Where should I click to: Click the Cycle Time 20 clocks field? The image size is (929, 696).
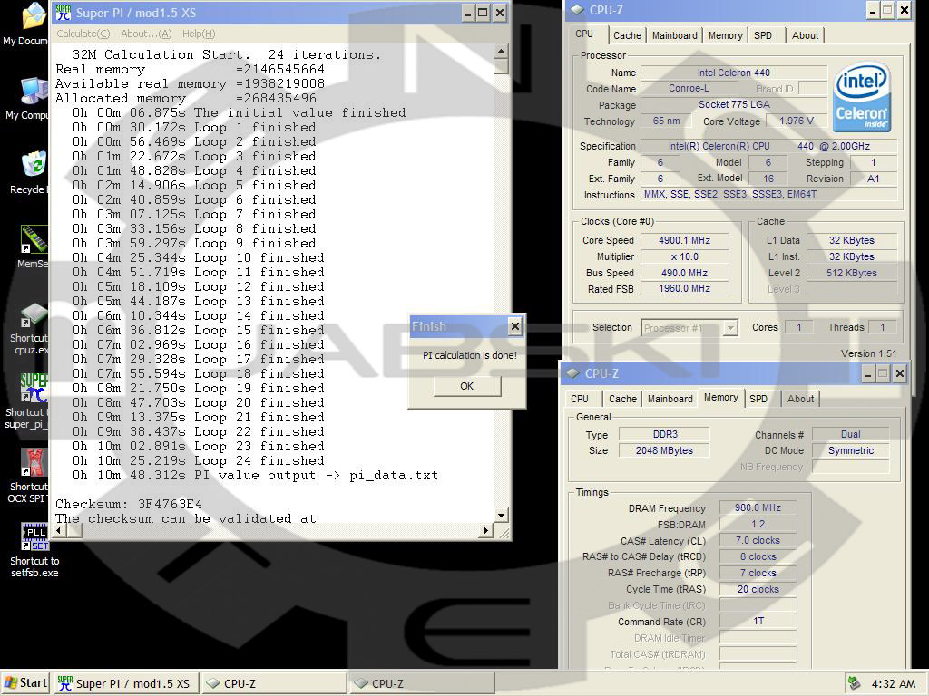tap(758, 589)
